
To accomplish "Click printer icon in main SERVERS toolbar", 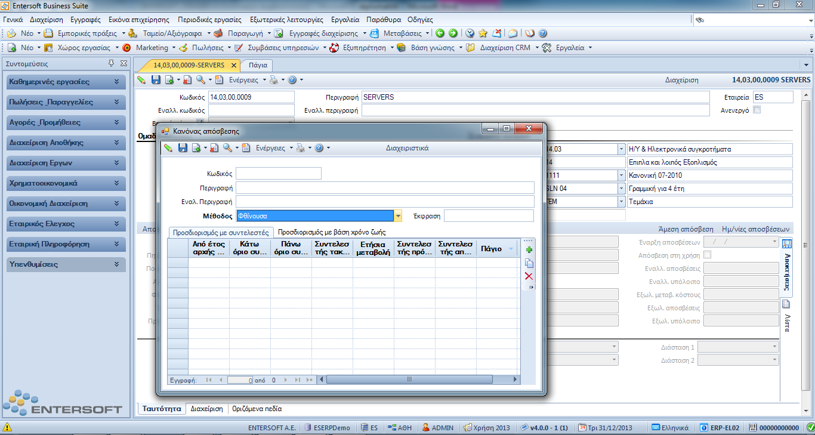I will point(273,79).
